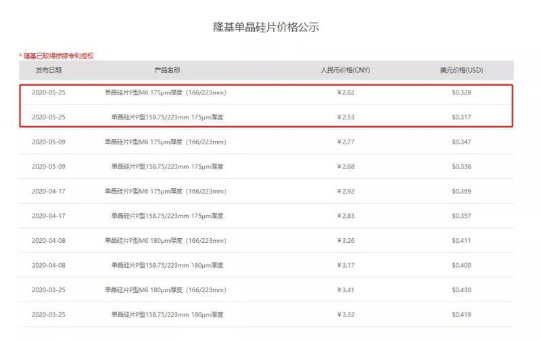
Task: Select the 人民币价格(CNY) column header
Action: point(345,70)
